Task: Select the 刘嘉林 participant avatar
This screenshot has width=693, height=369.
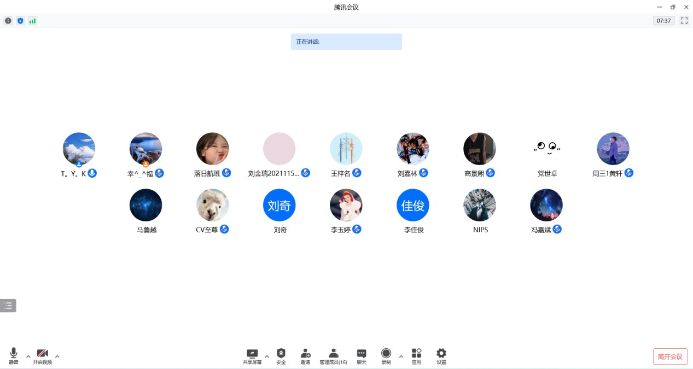Action: pyautogui.click(x=413, y=149)
